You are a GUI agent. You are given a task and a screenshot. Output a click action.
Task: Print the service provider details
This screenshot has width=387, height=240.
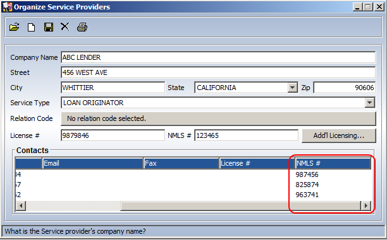(x=82, y=27)
